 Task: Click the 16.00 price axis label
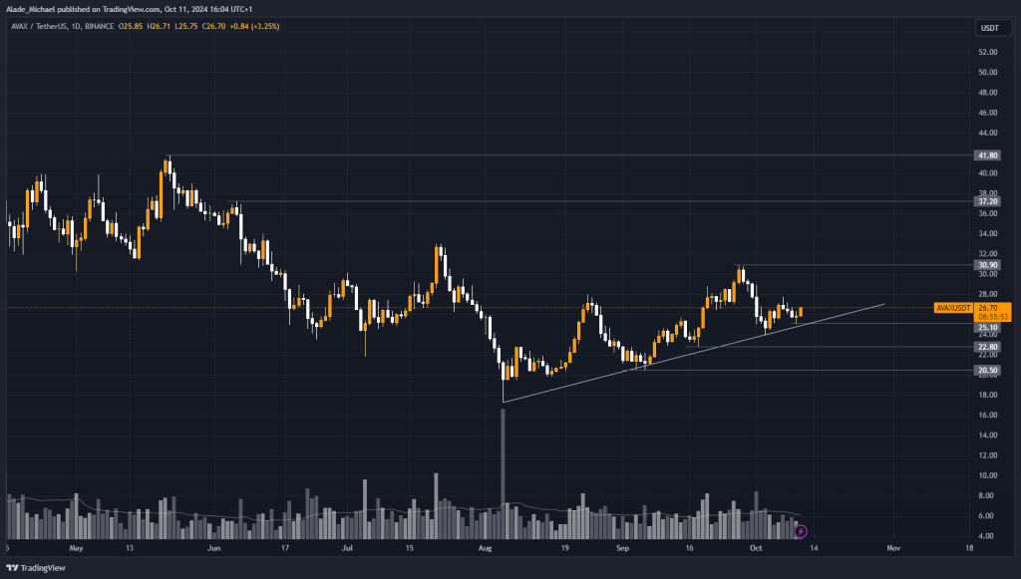(x=988, y=415)
